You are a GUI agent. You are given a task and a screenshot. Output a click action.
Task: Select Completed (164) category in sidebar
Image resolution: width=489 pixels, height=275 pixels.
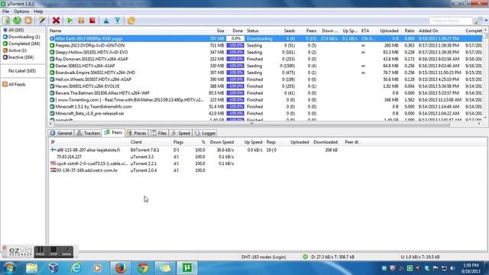[x=21, y=44]
